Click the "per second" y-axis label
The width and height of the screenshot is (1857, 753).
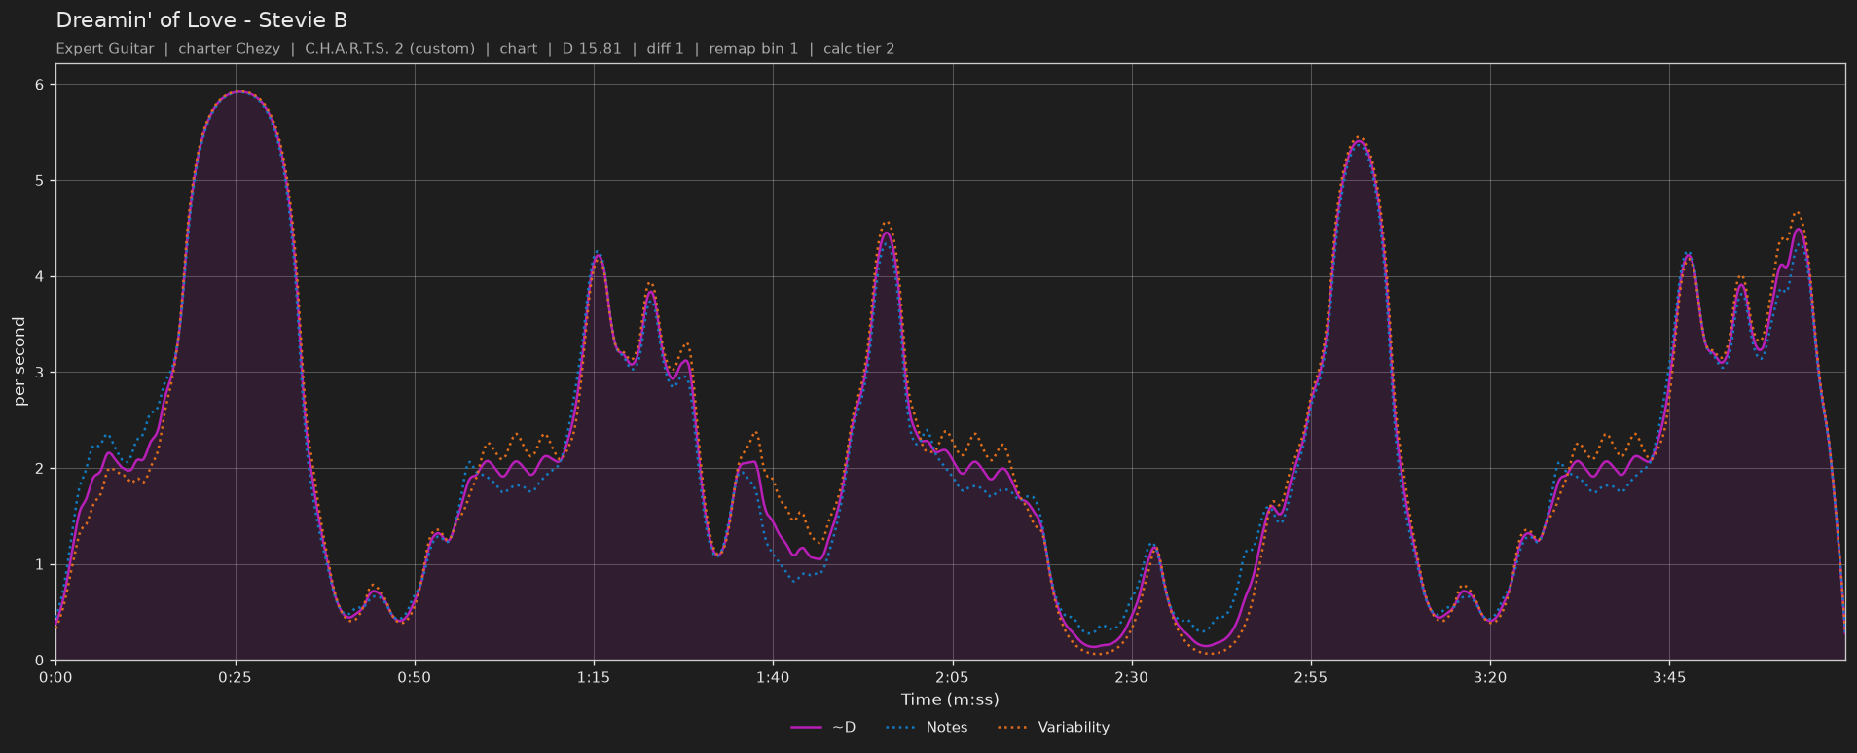click(19, 362)
